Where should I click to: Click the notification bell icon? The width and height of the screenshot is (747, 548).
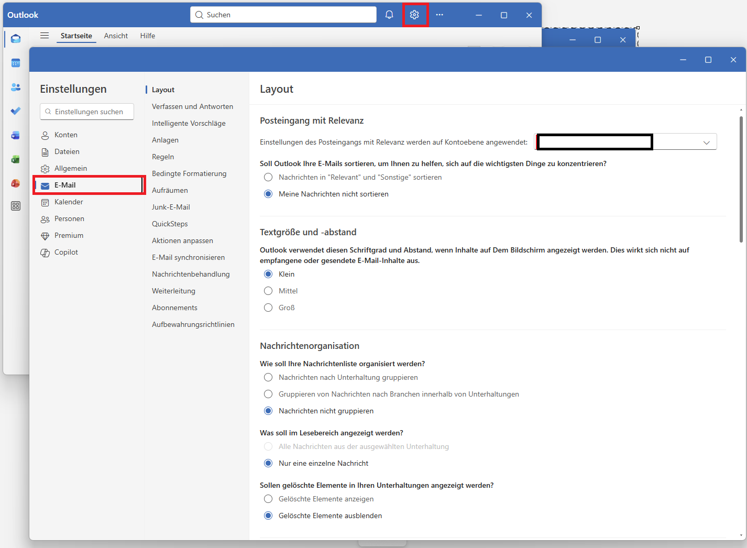coord(389,15)
